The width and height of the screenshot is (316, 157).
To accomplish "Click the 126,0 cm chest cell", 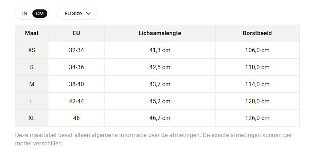I will click(257, 118).
